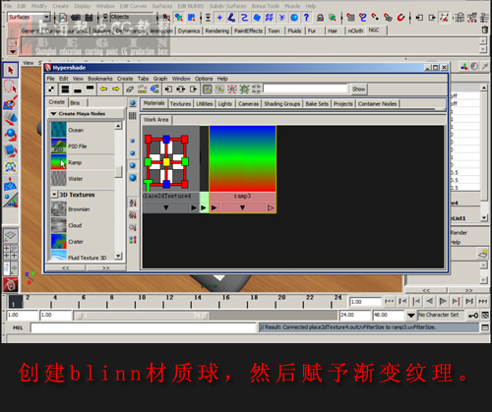Open the Surfaces menu set dropdown
This screenshot has width=492, height=412.
pyautogui.click(x=46, y=17)
